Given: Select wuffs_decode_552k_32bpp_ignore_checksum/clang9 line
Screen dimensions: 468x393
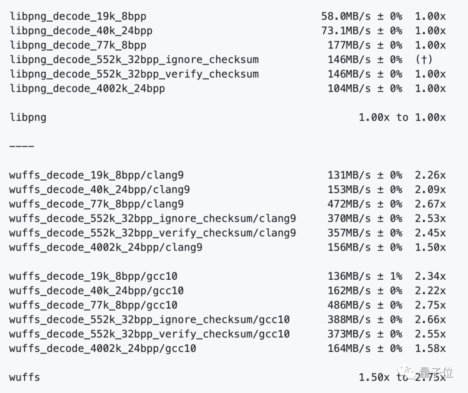Looking at the screenshot, I should pos(153,218).
